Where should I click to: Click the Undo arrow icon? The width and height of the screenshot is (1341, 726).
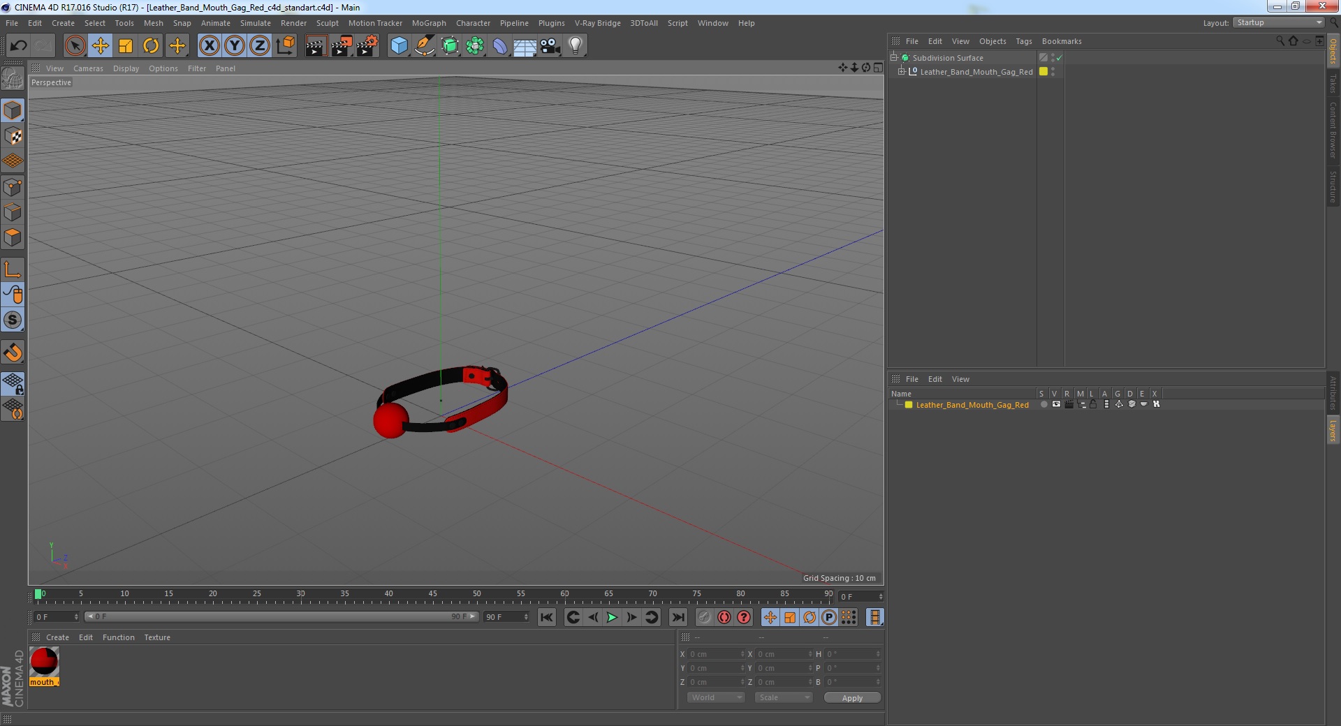click(18, 46)
